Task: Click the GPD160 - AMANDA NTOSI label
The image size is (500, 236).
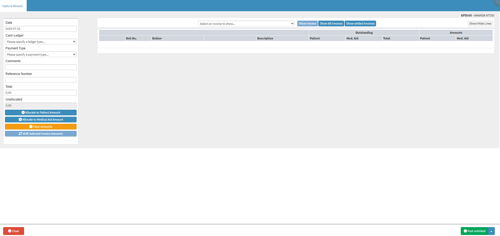Action: click(478, 15)
